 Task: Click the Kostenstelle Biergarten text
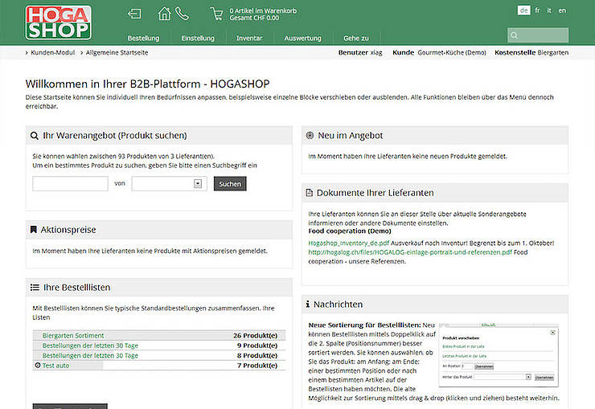(531, 53)
